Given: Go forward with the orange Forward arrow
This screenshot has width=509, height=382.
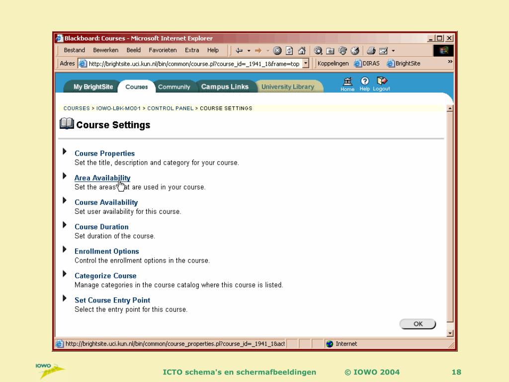Looking at the screenshot, I should (x=258, y=51).
